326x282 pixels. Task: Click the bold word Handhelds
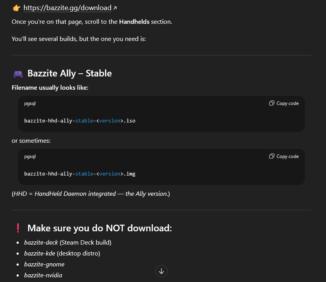(x=134, y=21)
